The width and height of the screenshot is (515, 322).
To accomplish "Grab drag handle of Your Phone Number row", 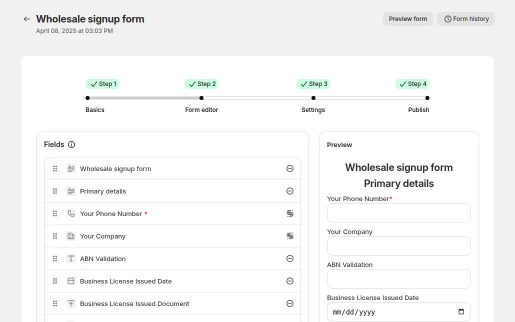I will [55, 214].
